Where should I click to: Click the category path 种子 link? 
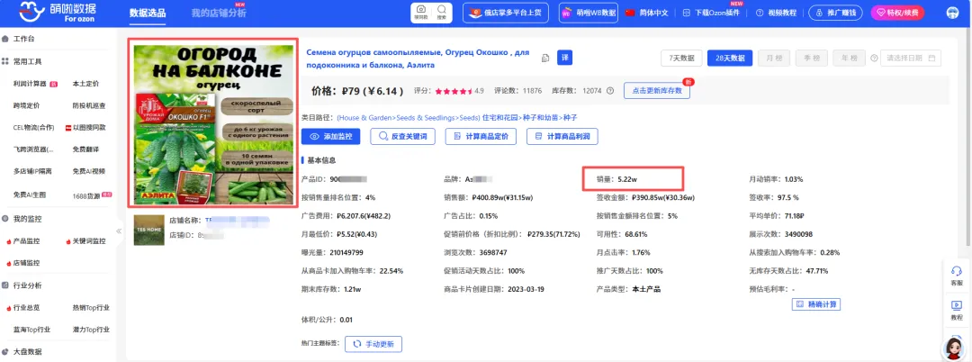coord(571,117)
